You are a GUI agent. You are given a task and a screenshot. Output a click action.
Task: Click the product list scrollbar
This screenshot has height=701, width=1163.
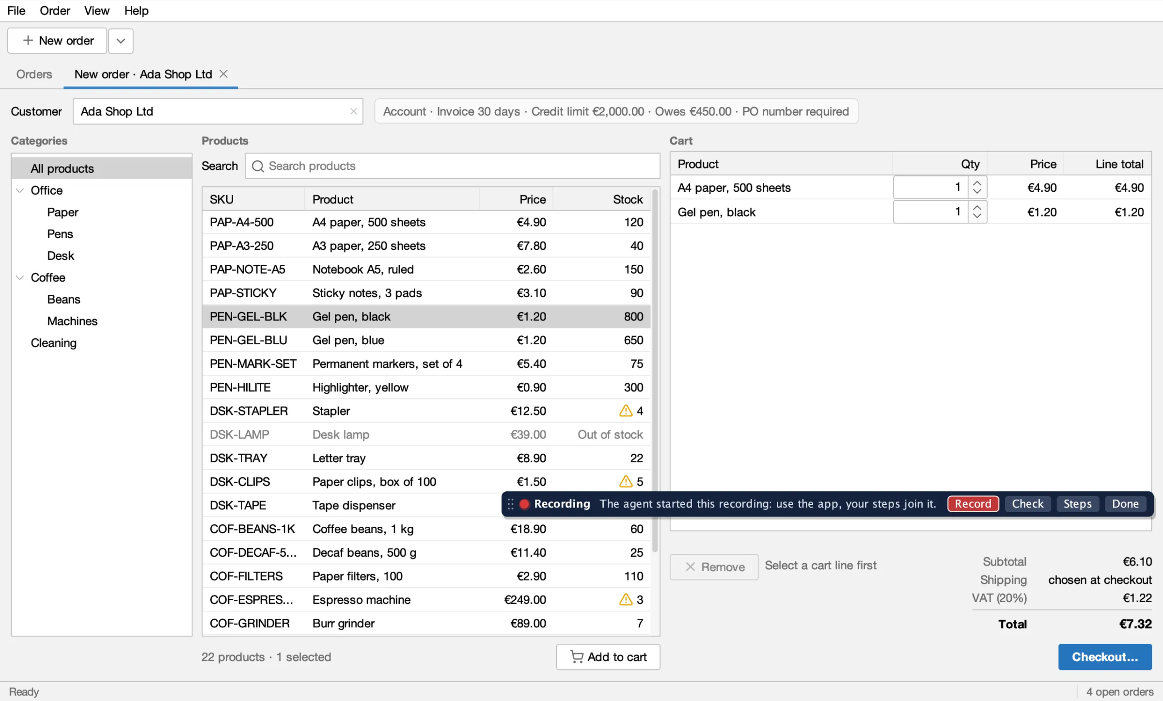(655, 370)
